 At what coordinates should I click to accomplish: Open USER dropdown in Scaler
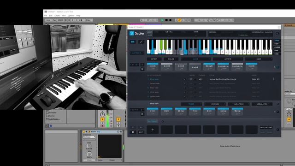[259, 59]
